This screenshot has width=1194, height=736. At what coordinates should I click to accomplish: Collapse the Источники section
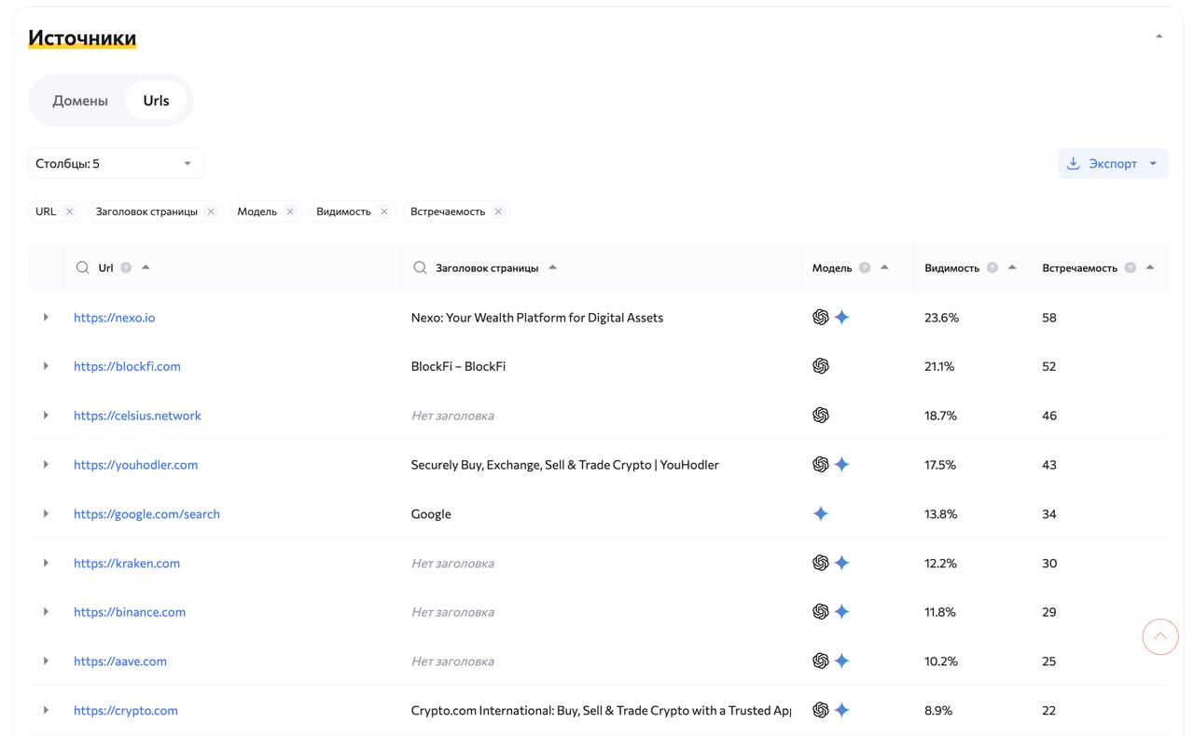point(1159,36)
